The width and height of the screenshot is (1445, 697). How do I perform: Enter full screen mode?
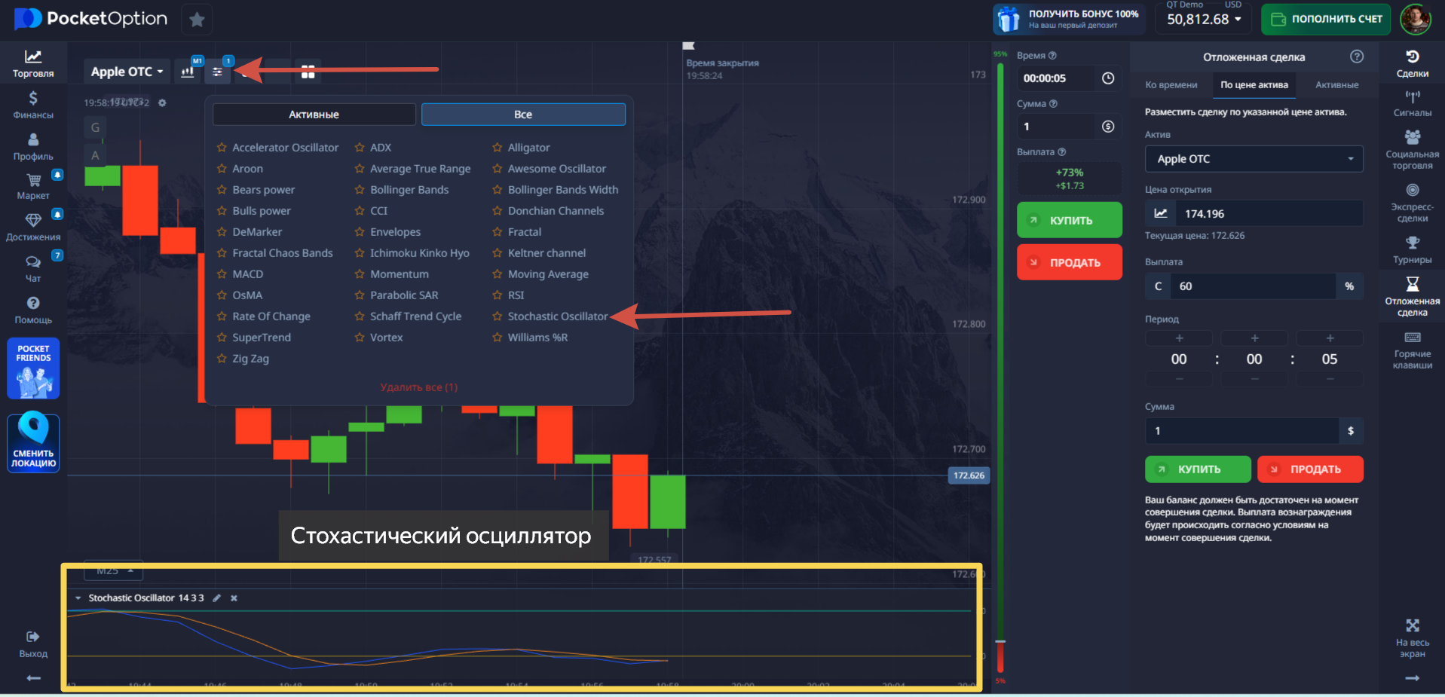[1412, 637]
